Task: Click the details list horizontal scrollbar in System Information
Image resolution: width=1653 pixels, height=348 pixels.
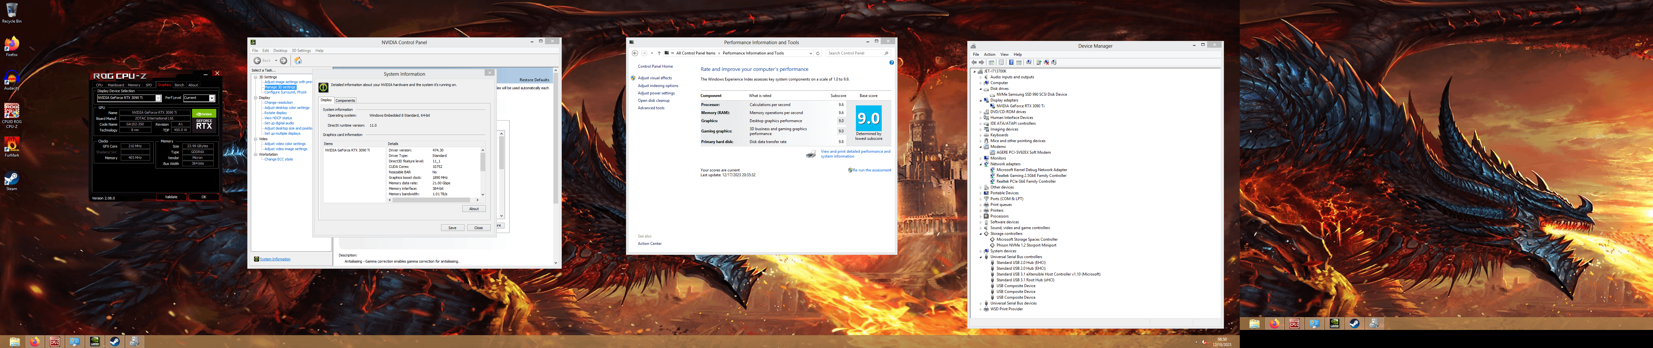Action: (x=433, y=200)
